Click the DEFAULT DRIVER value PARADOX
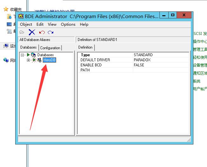This screenshot has height=167, width=207. coord(142,60)
